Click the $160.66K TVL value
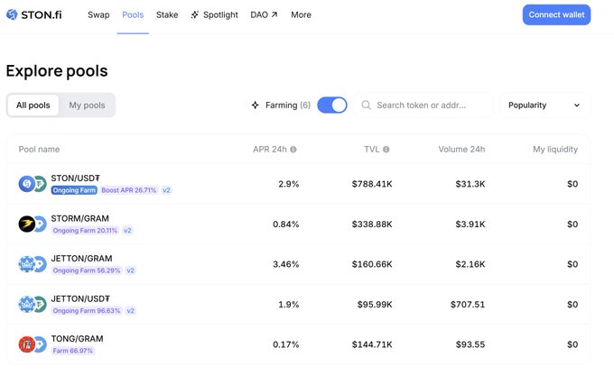Viewport: 614px width, 375px height. (372, 264)
